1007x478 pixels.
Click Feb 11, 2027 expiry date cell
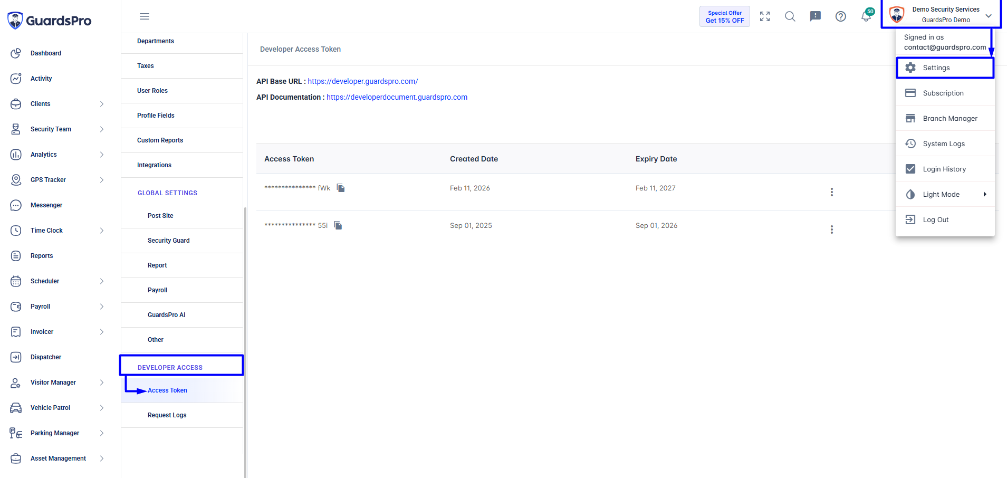coord(655,188)
